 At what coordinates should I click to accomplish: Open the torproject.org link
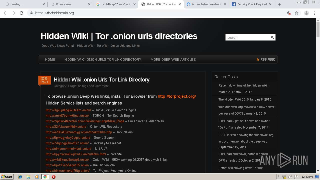pos(177,96)
